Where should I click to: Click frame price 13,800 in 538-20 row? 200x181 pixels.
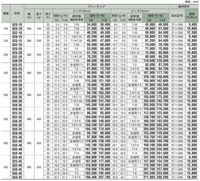click(x=192, y=61)
